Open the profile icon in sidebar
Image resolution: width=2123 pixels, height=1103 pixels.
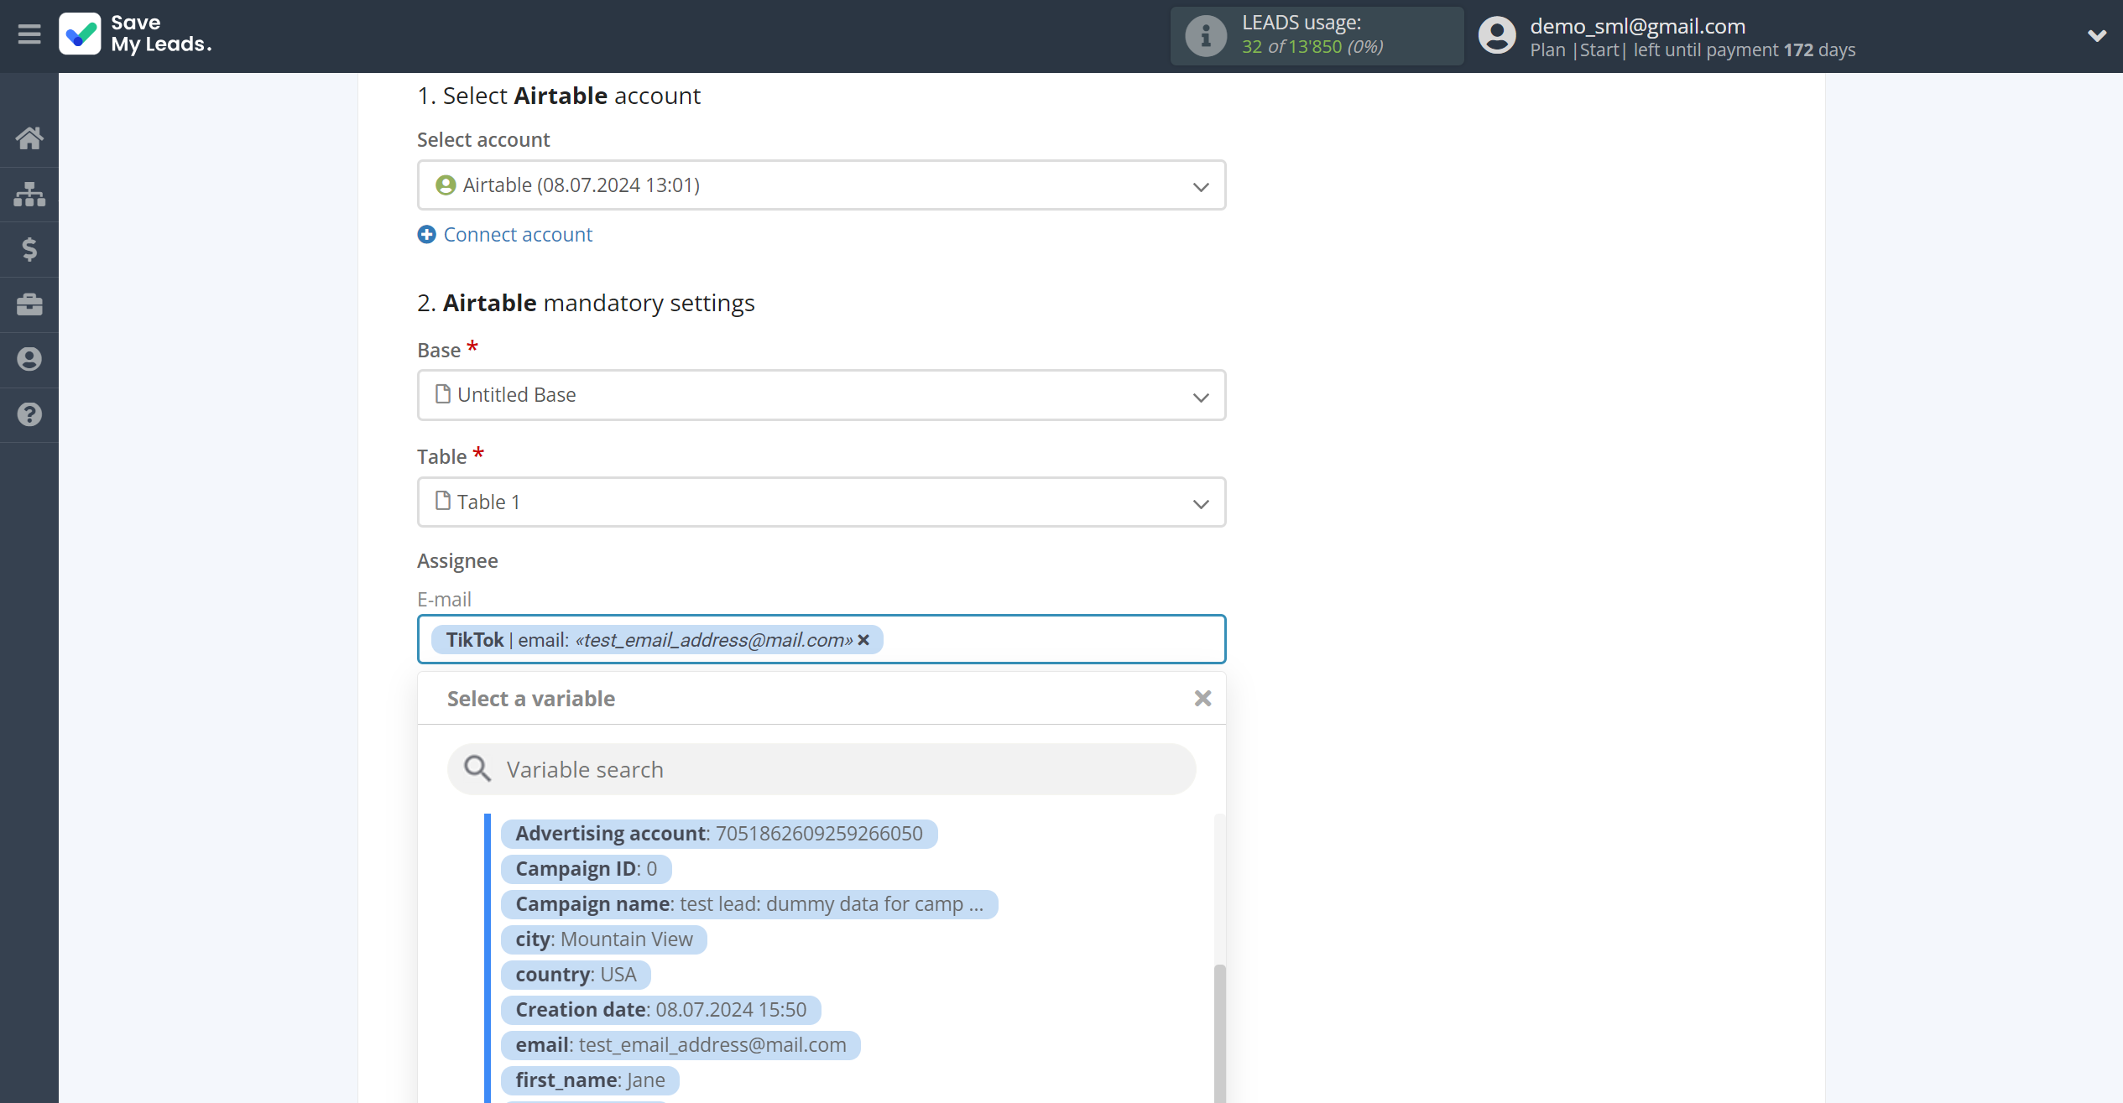[29, 359]
